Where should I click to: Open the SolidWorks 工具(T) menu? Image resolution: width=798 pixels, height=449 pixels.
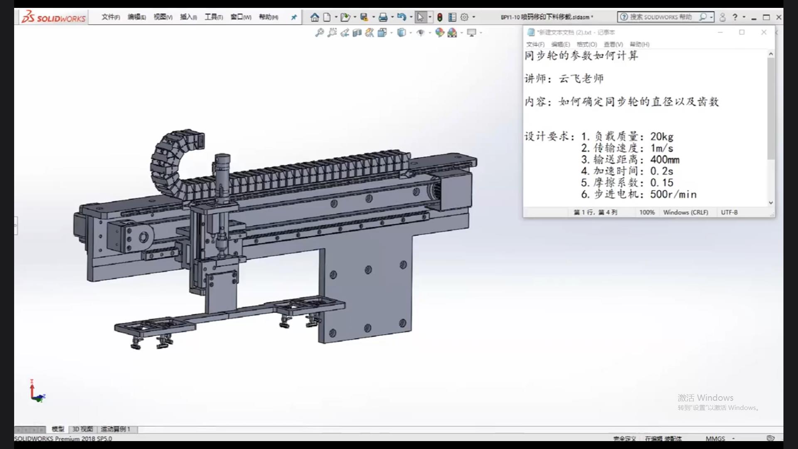click(214, 17)
